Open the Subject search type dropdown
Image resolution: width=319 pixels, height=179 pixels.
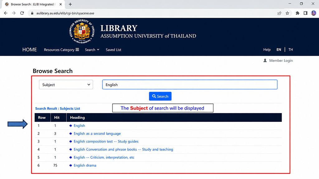pyautogui.click(x=66, y=85)
